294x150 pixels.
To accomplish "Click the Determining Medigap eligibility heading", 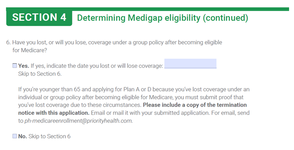I will [x=162, y=18].
